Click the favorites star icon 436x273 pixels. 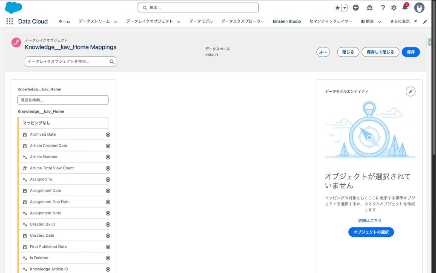(338, 8)
